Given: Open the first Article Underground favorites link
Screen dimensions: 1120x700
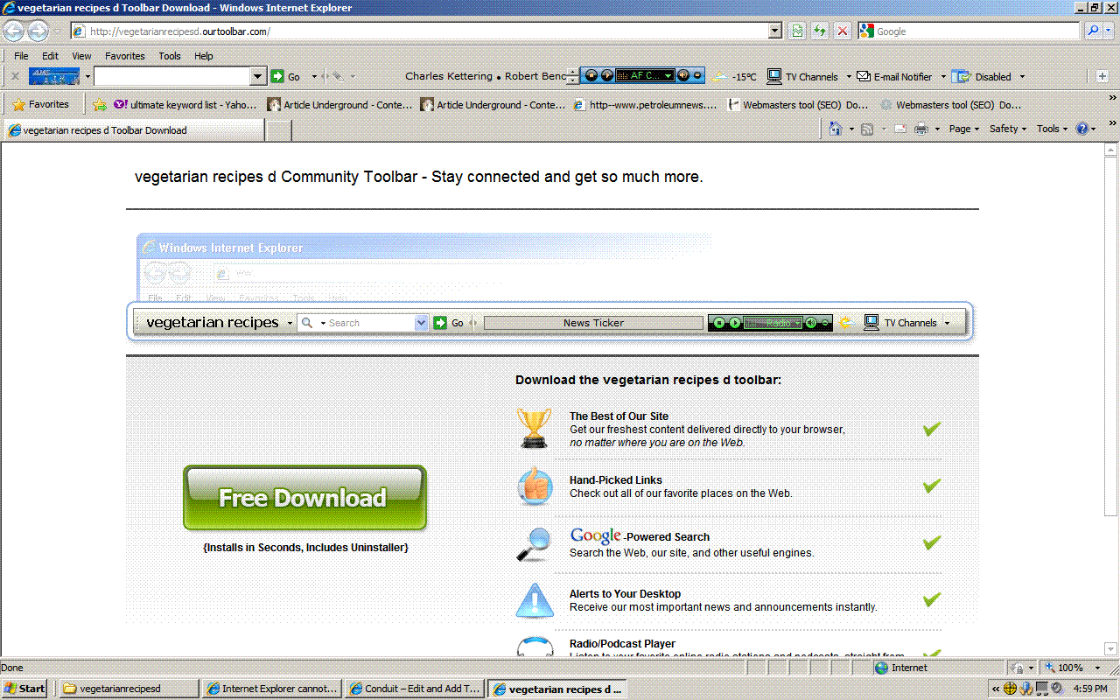Looking at the screenshot, I should [340, 105].
